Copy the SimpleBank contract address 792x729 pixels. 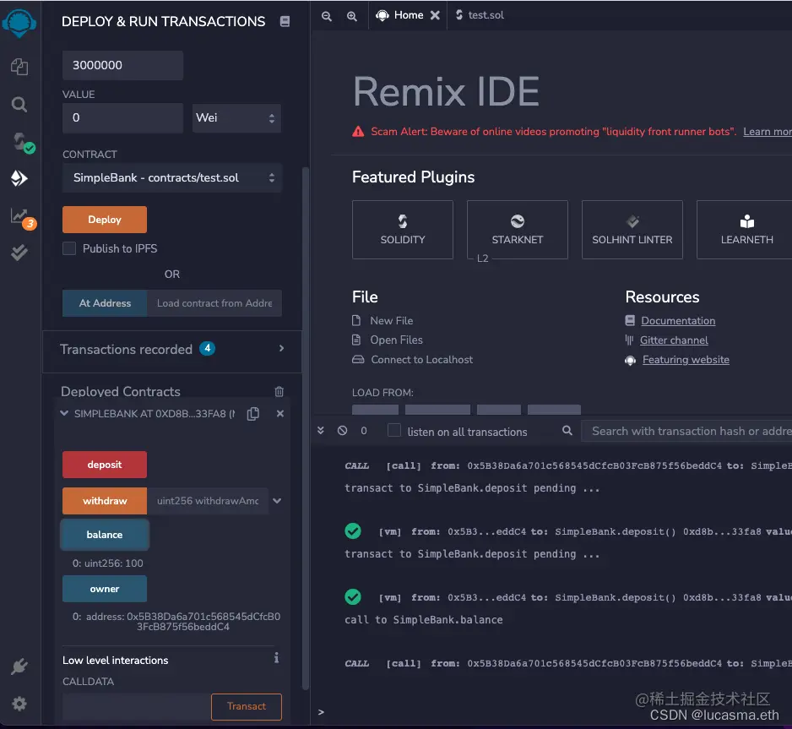(x=253, y=414)
